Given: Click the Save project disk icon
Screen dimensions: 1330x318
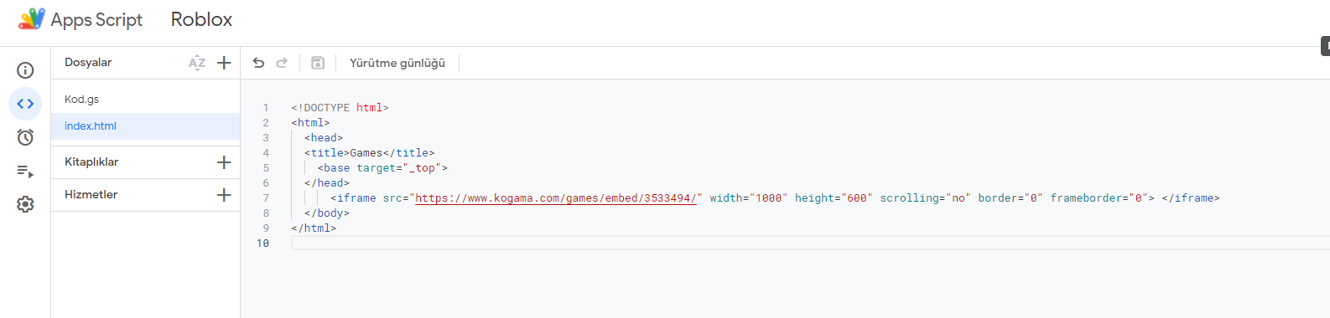Looking at the screenshot, I should (318, 63).
